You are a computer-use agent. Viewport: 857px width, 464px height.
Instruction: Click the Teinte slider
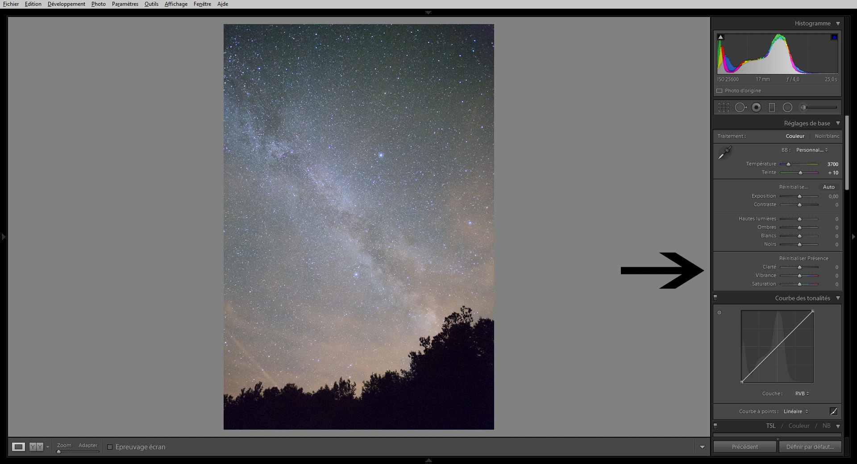coord(799,173)
